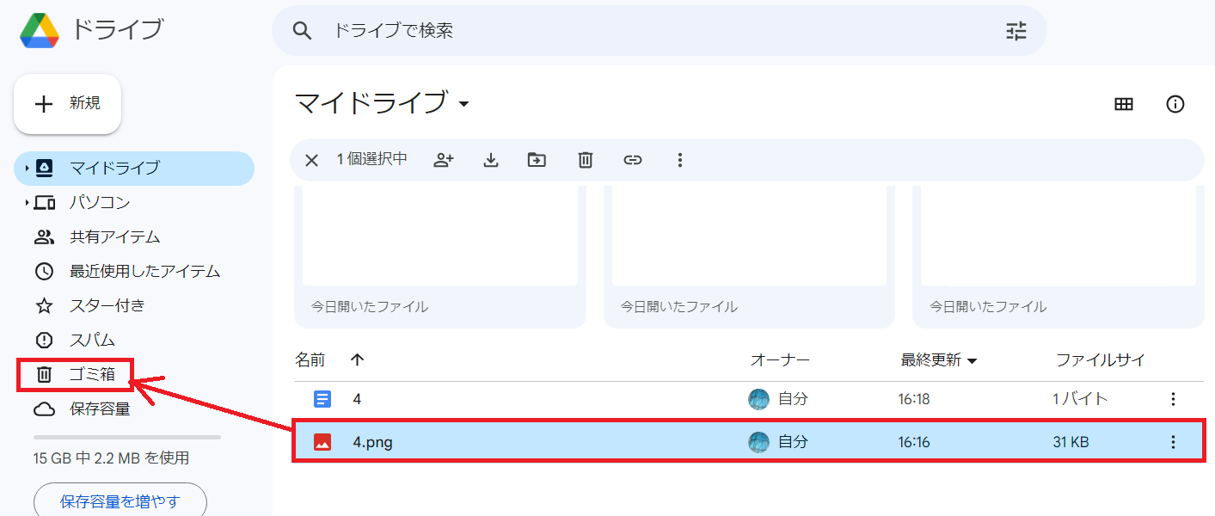Show details with the info icon
The image size is (1215, 516).
coord(1175,104)
